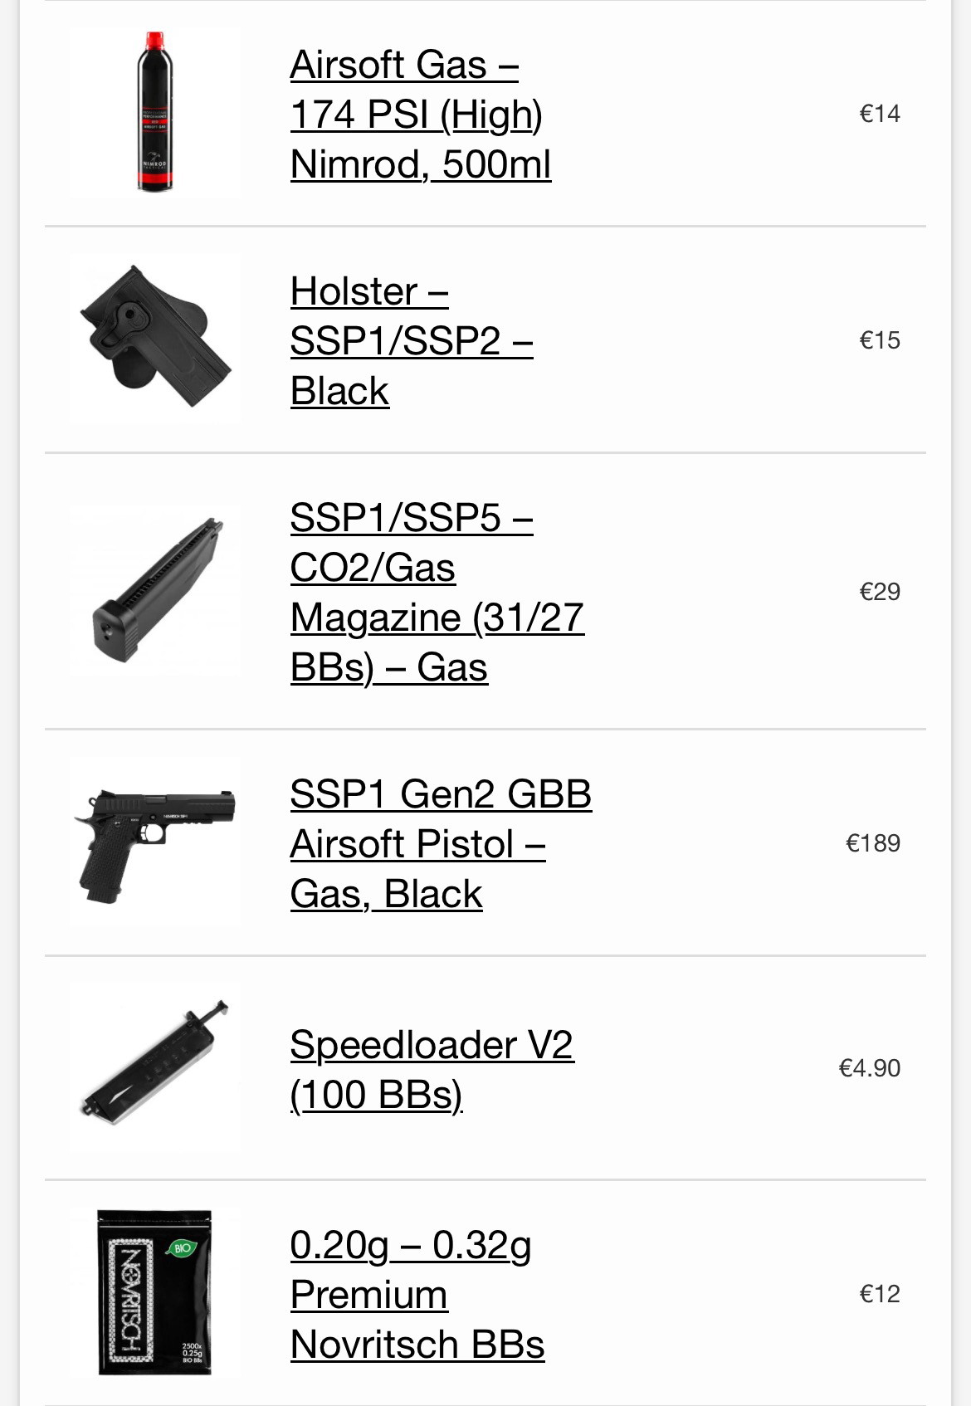Click the €4.90 speedloader price
This screenshot has width=971, height=1406.
870,1068
